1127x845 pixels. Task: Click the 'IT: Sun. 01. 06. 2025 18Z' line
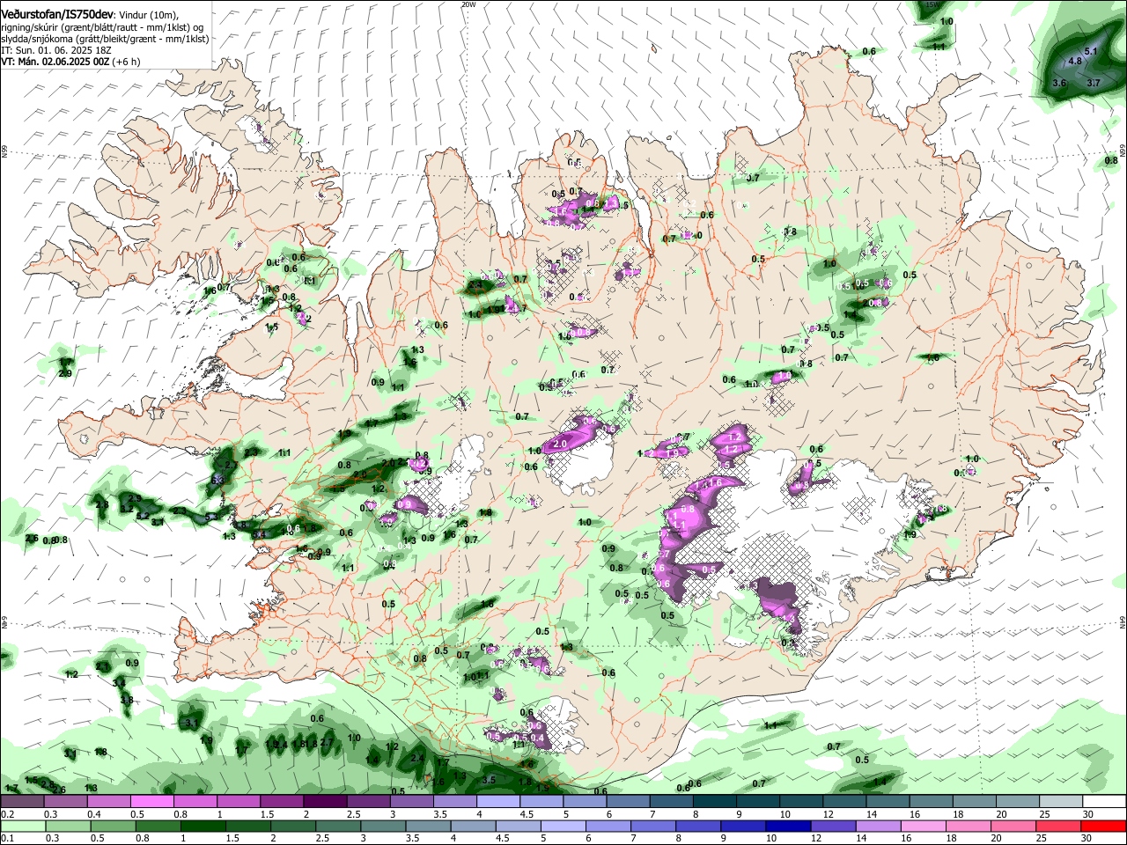point(55,50)
